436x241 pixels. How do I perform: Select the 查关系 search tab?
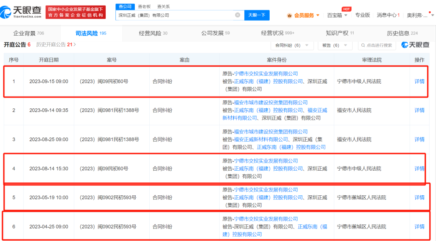point(163,6)
